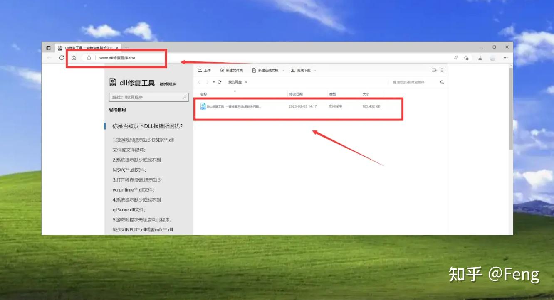The width and height of the screenshot is (554, 300).
Task: Expand the 离线下载 dropdown arrow
Action: [x=315, y=70]
